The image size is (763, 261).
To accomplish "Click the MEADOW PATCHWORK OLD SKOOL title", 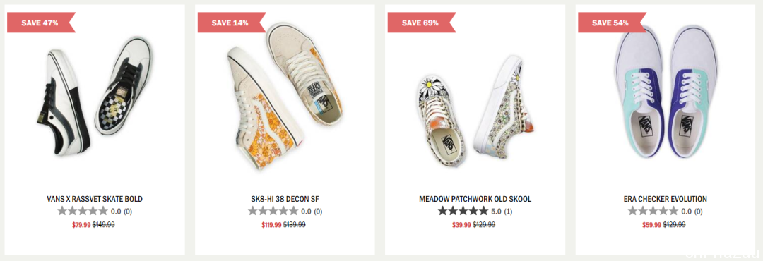I will tap(475, 199).
